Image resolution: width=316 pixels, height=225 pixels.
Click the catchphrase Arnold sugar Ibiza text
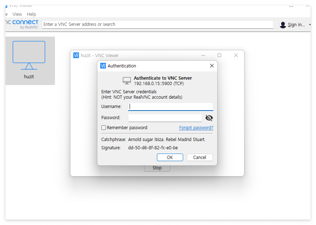pos(167,139)
